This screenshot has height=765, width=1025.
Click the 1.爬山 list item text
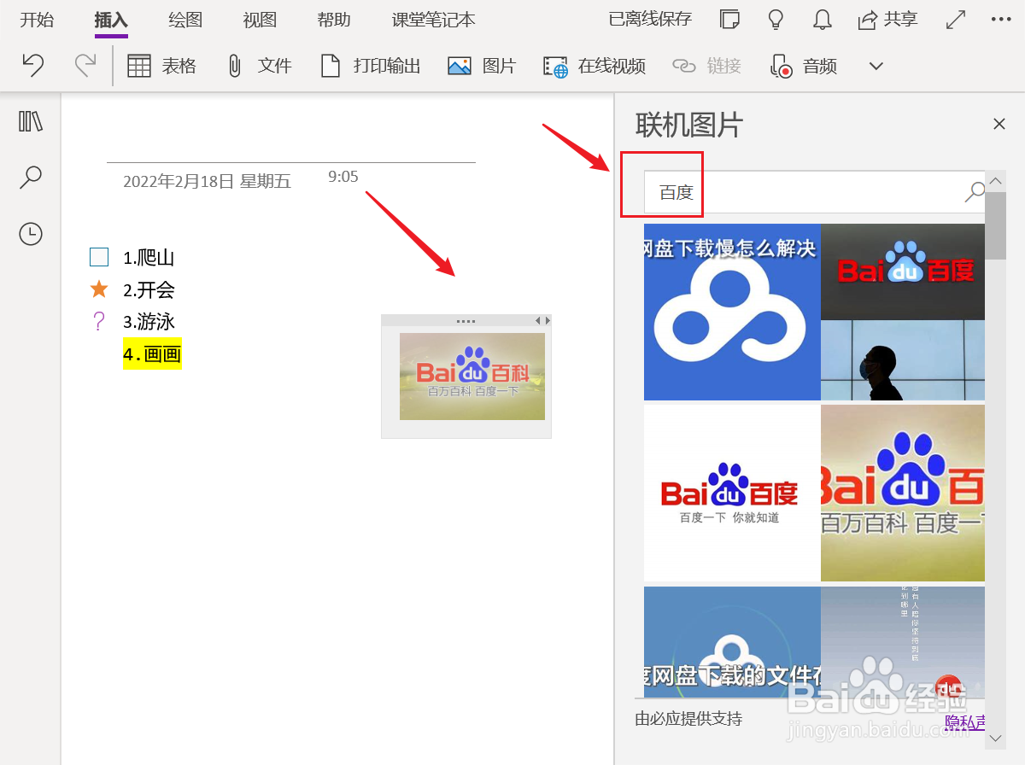[149, 258]
